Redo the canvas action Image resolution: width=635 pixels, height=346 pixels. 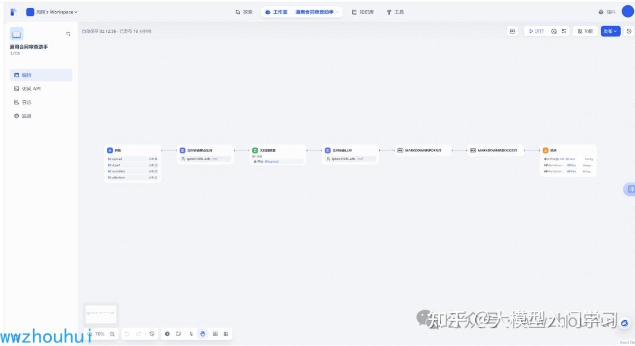[x=139, y=334]
